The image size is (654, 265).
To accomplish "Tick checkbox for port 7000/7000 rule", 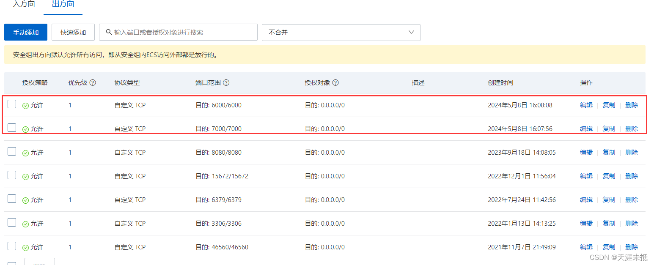I will click(x=12, y=128).
